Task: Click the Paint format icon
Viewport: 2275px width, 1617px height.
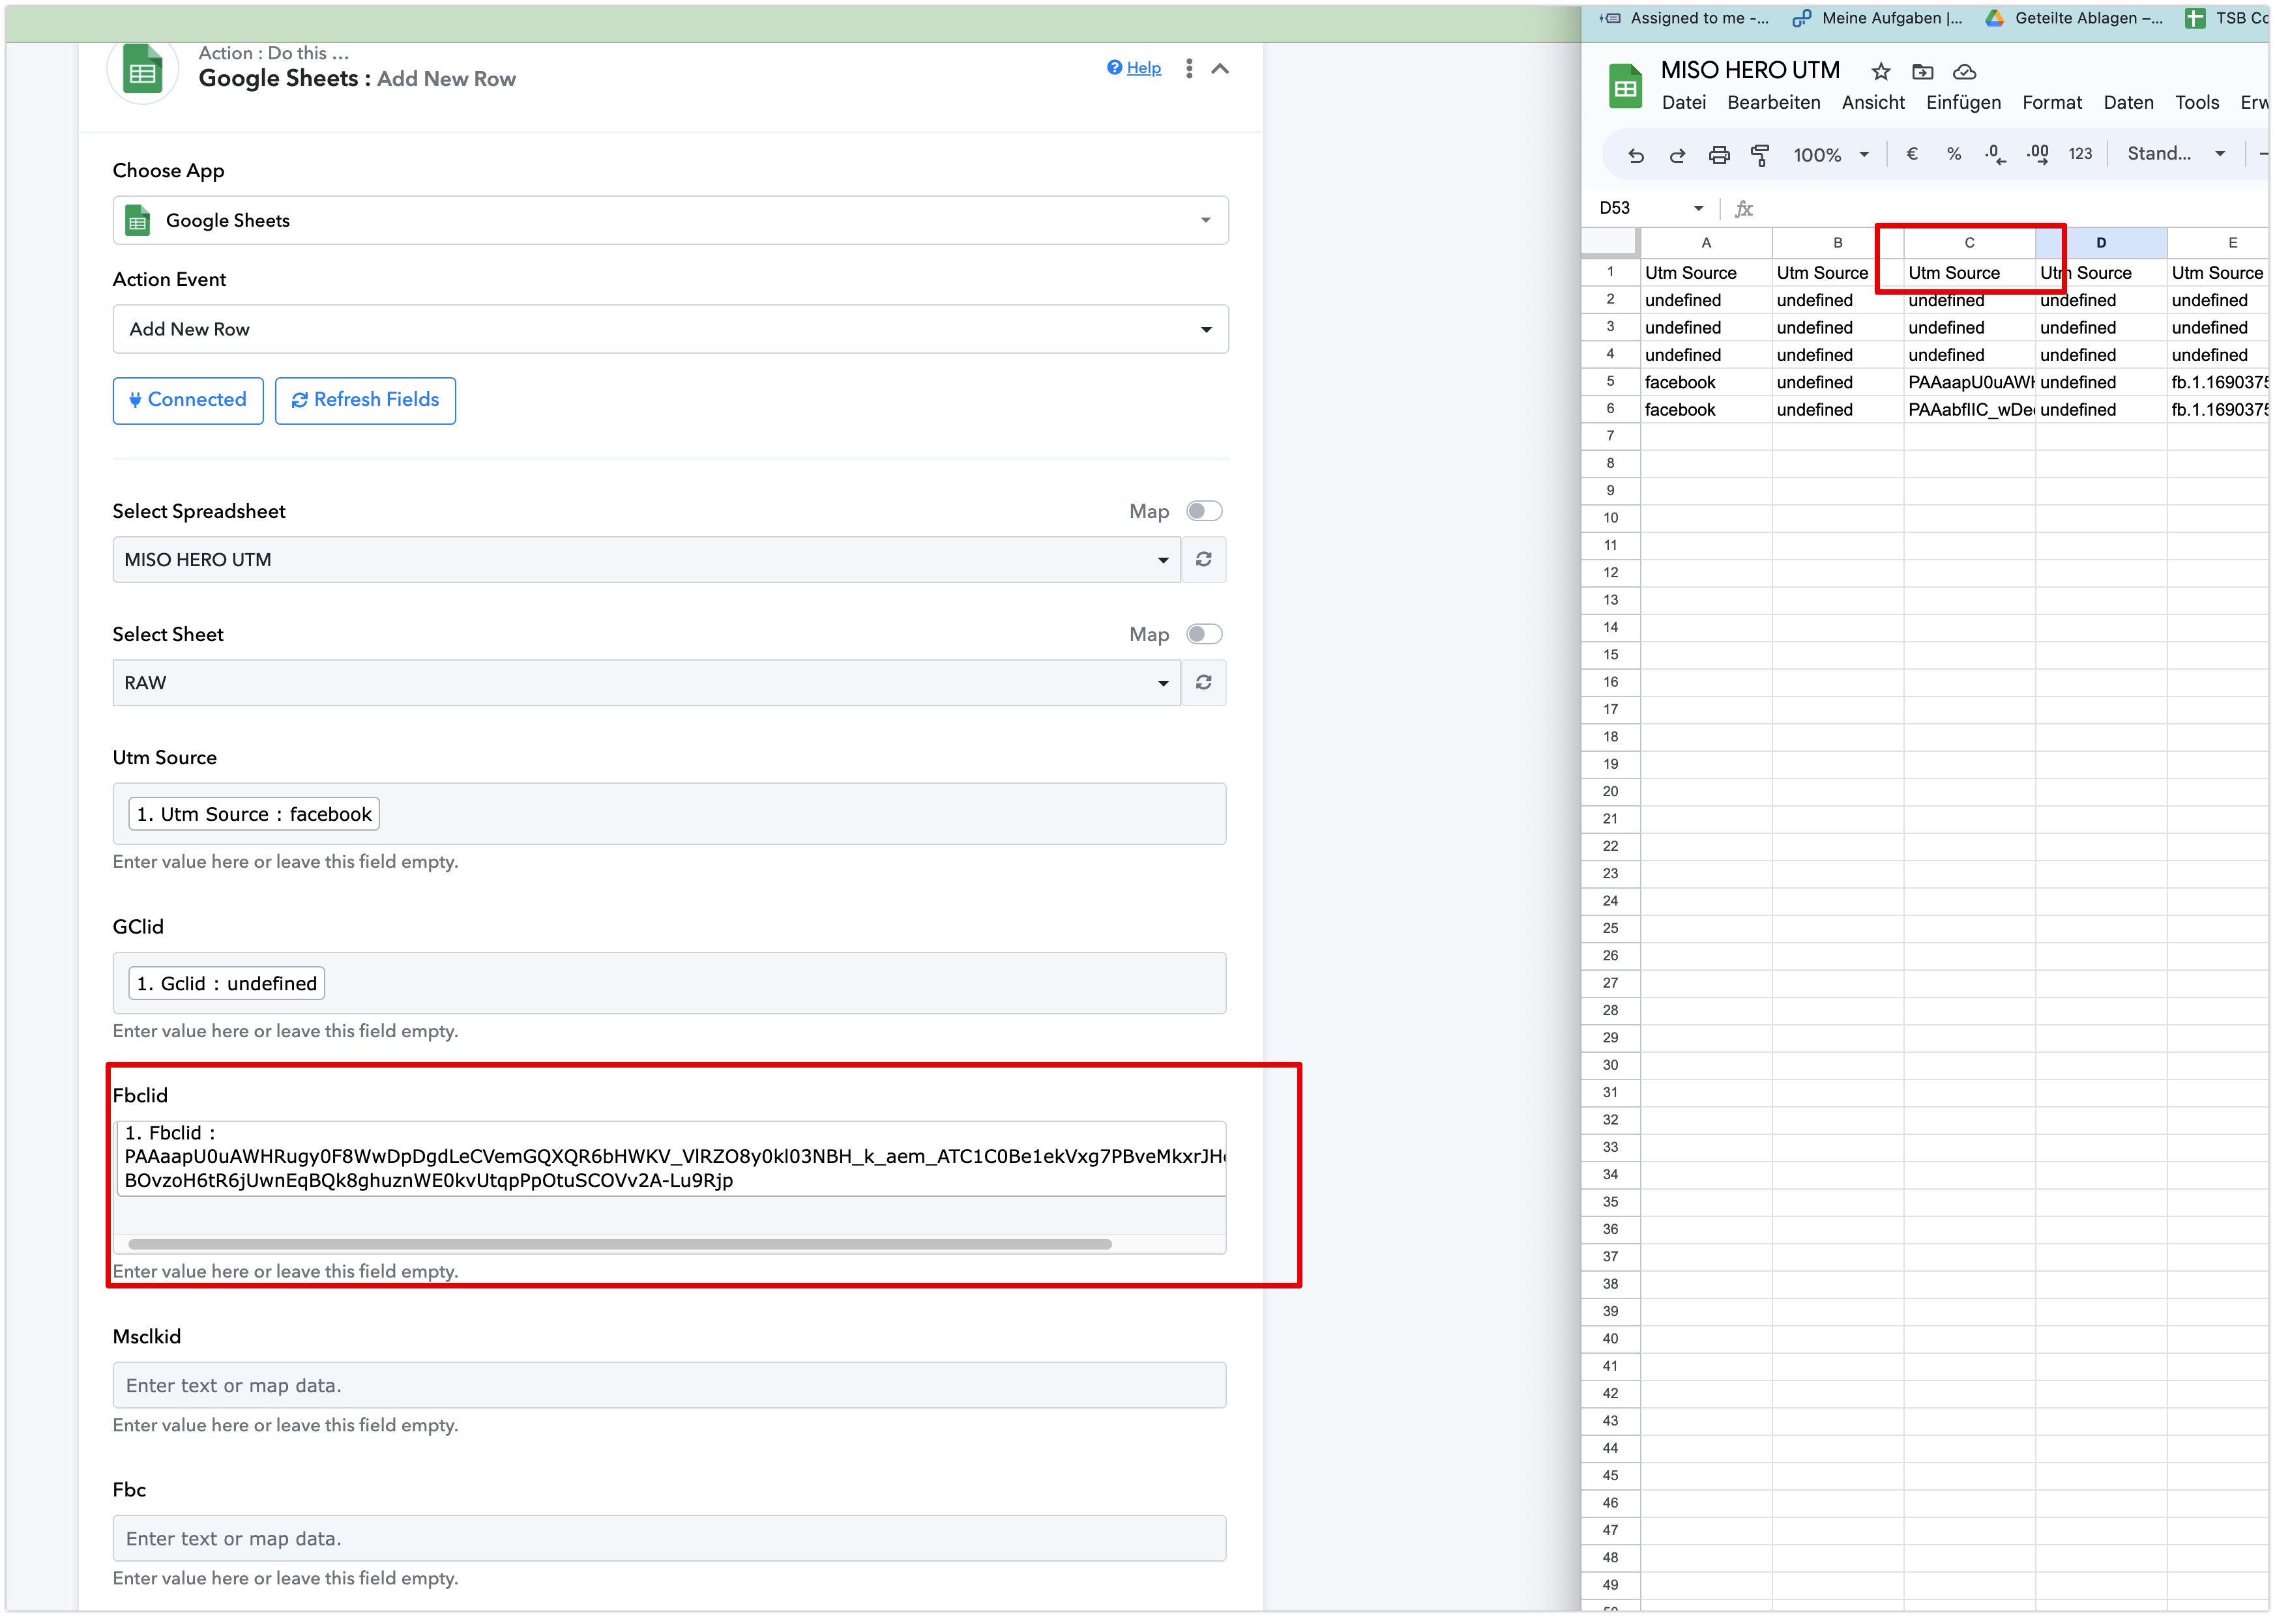Action: coord(1760,154)
